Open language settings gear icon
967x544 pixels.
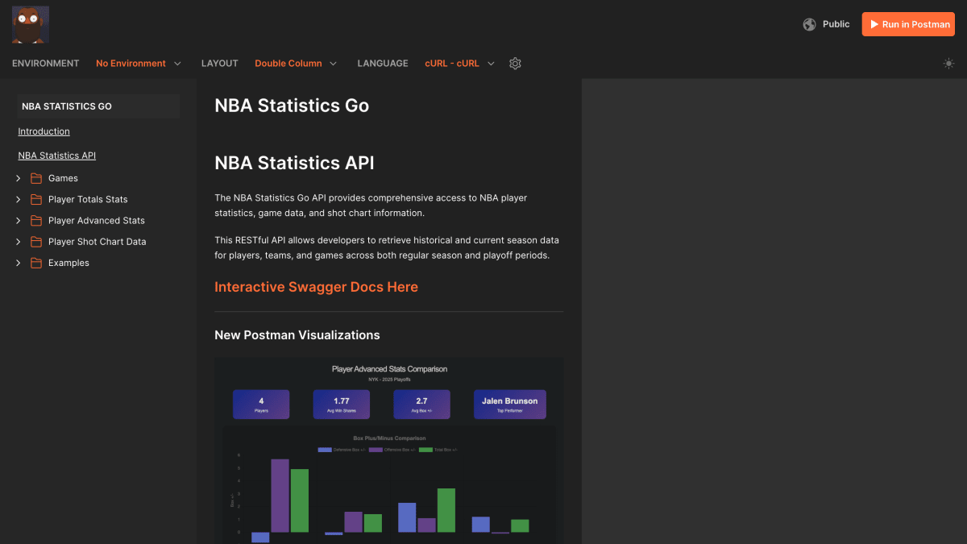[x=516, y=64]
